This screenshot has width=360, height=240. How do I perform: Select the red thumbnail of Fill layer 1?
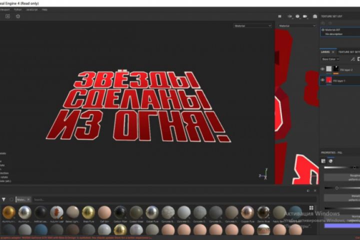[x=329, y=80]
